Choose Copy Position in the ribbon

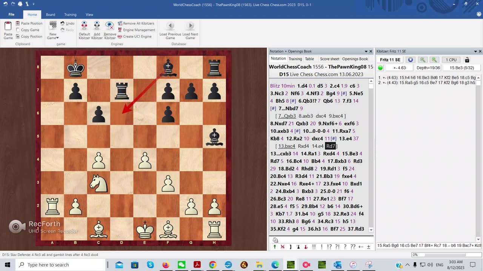pyautogui.click(x=29, y=37)
